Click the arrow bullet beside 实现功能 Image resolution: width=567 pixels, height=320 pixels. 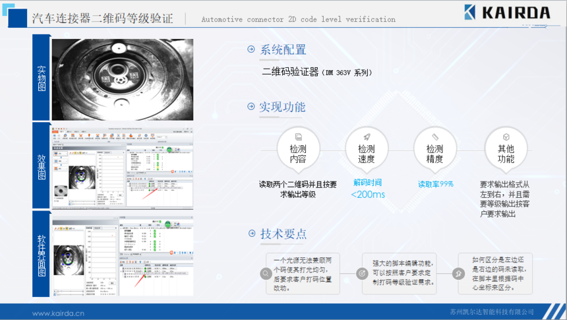[x=251, y=106]
